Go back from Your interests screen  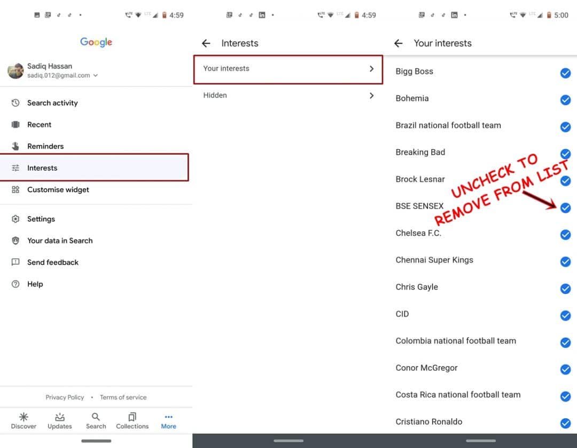click(398, 43)
